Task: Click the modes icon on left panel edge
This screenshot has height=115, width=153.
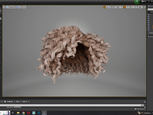Action: [x=1, y=11]
